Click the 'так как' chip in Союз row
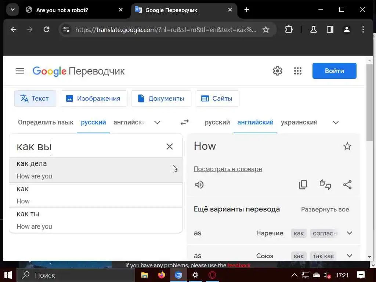 pos(323,256)
